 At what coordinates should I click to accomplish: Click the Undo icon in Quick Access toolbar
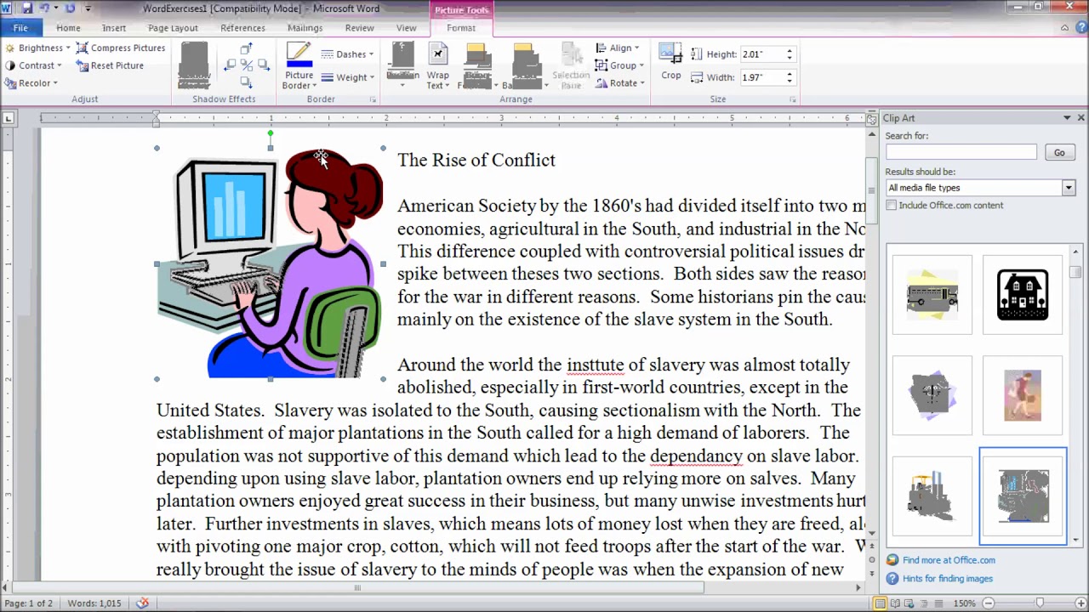44,8
